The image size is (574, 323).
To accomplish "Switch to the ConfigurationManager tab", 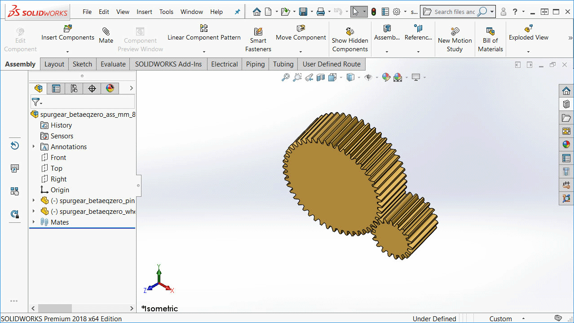I will pyautogui.click(x=74, y=88).
